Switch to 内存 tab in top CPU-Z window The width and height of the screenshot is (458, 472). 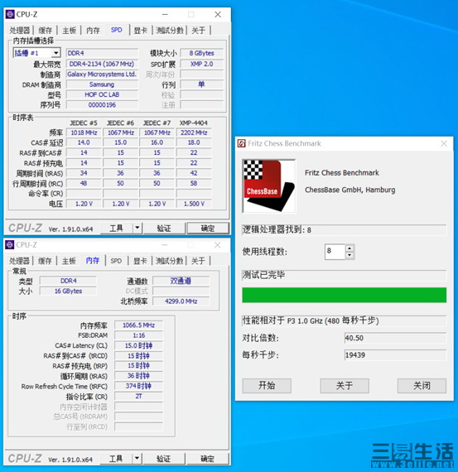[93, 31]
